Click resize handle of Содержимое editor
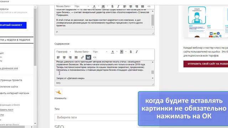 point(153,84)
